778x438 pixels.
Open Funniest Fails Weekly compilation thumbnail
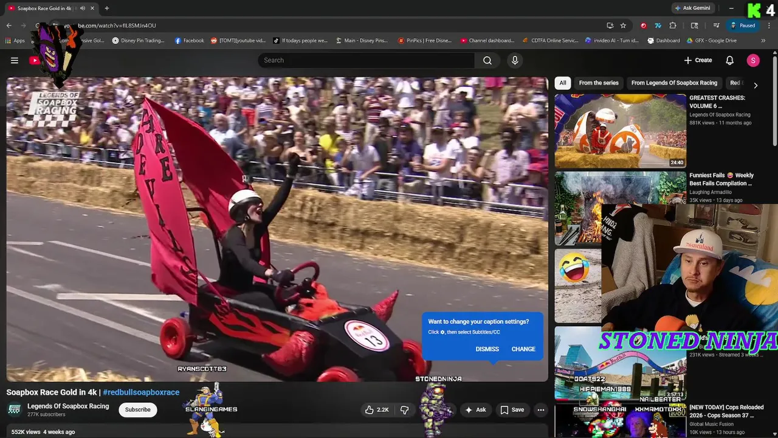click(620, 208)
